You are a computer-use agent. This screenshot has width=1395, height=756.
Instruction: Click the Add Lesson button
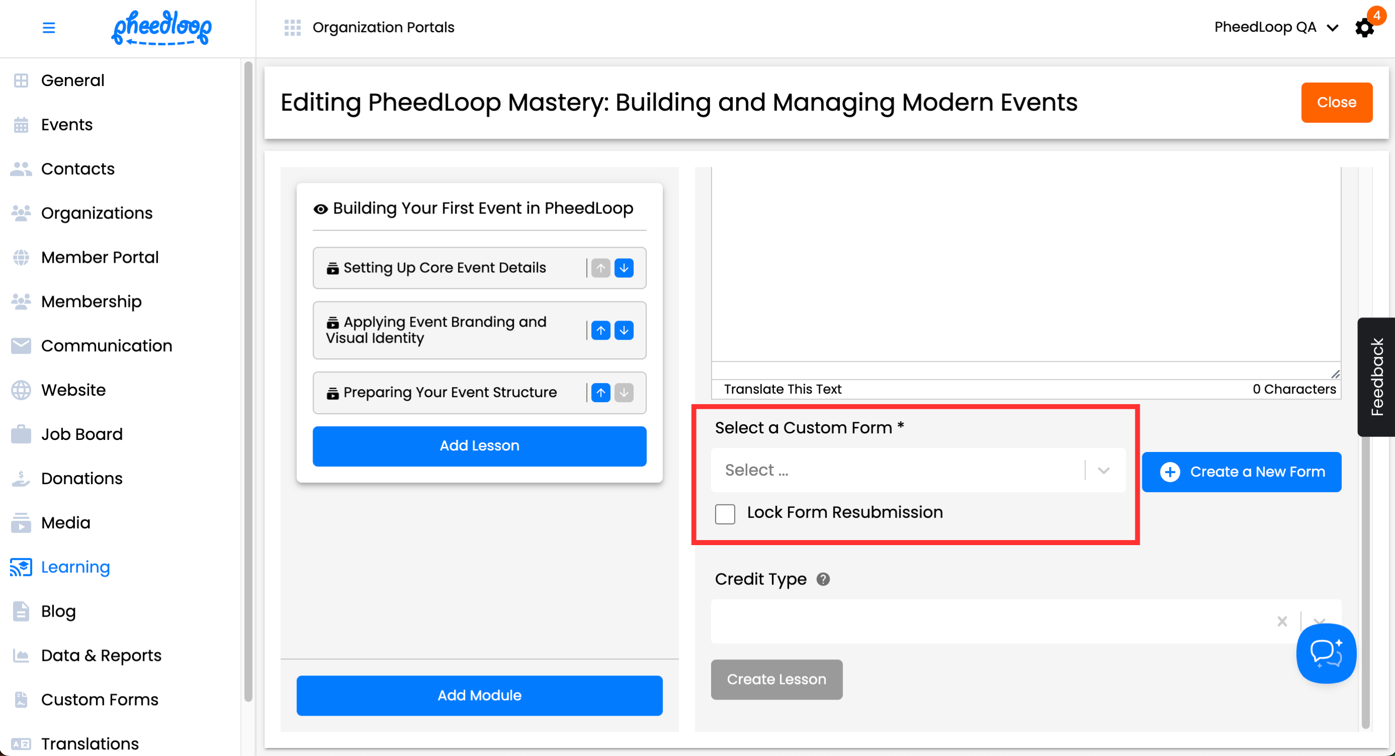479,445
